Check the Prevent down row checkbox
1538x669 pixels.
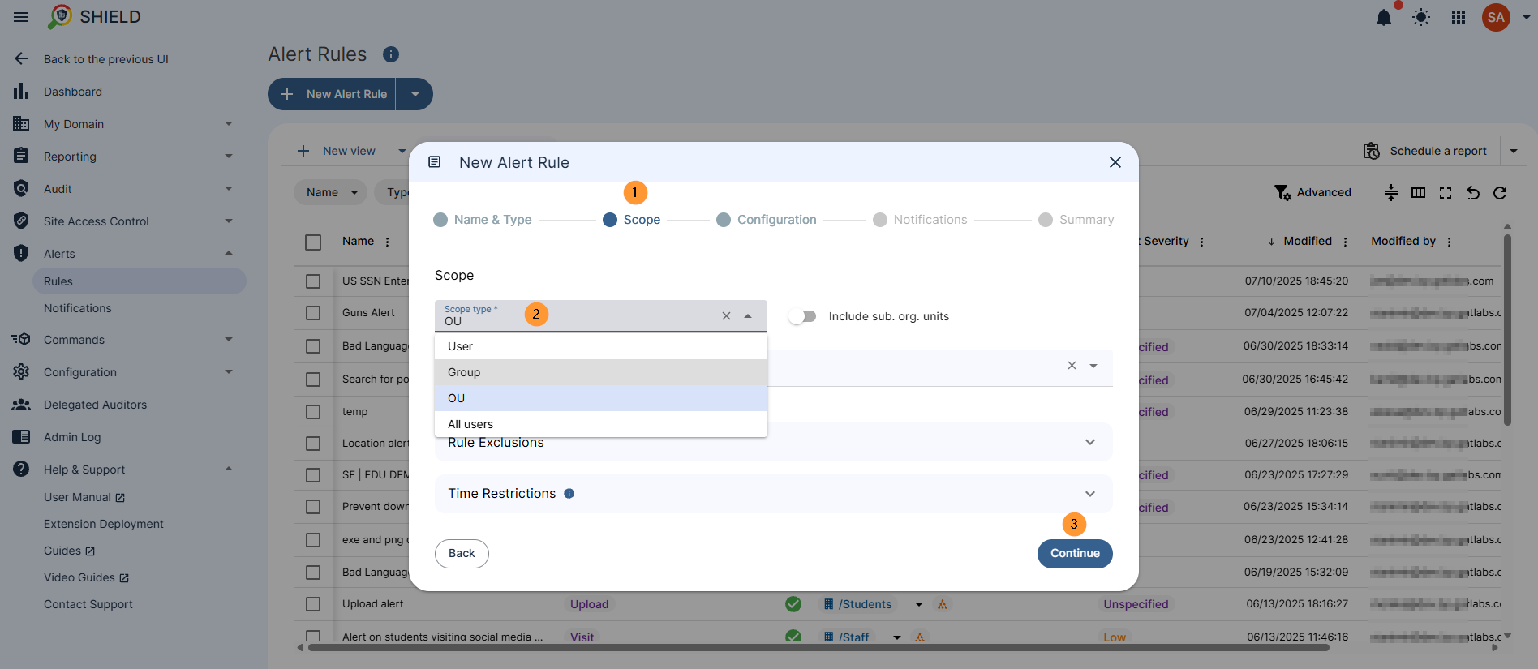313,507
